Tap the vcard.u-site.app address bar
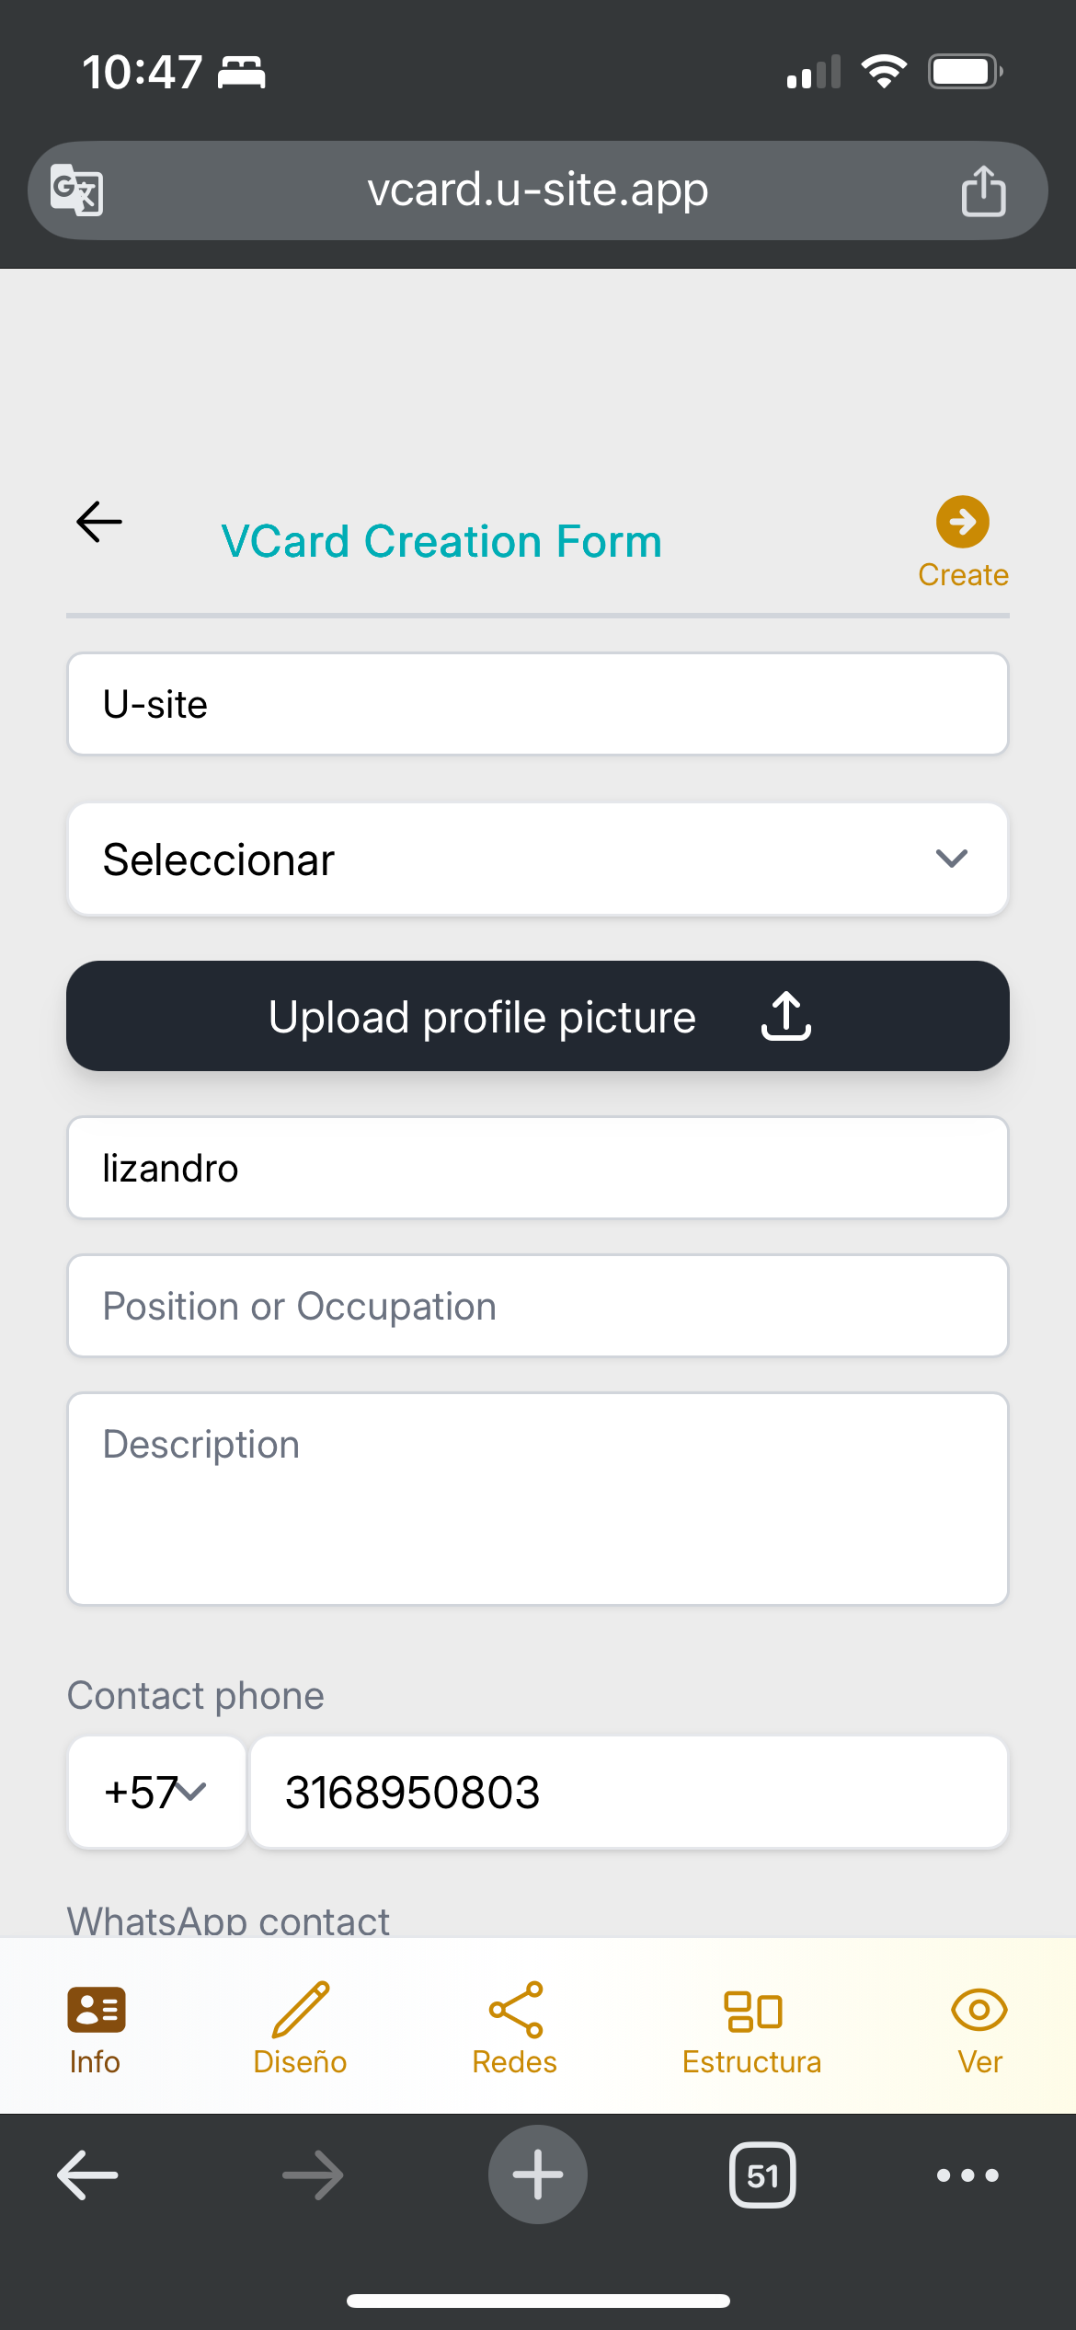 click(x=538, y=190)
